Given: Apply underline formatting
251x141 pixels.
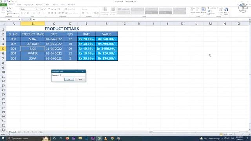Looking at the screenshot, I should (28, 13).
